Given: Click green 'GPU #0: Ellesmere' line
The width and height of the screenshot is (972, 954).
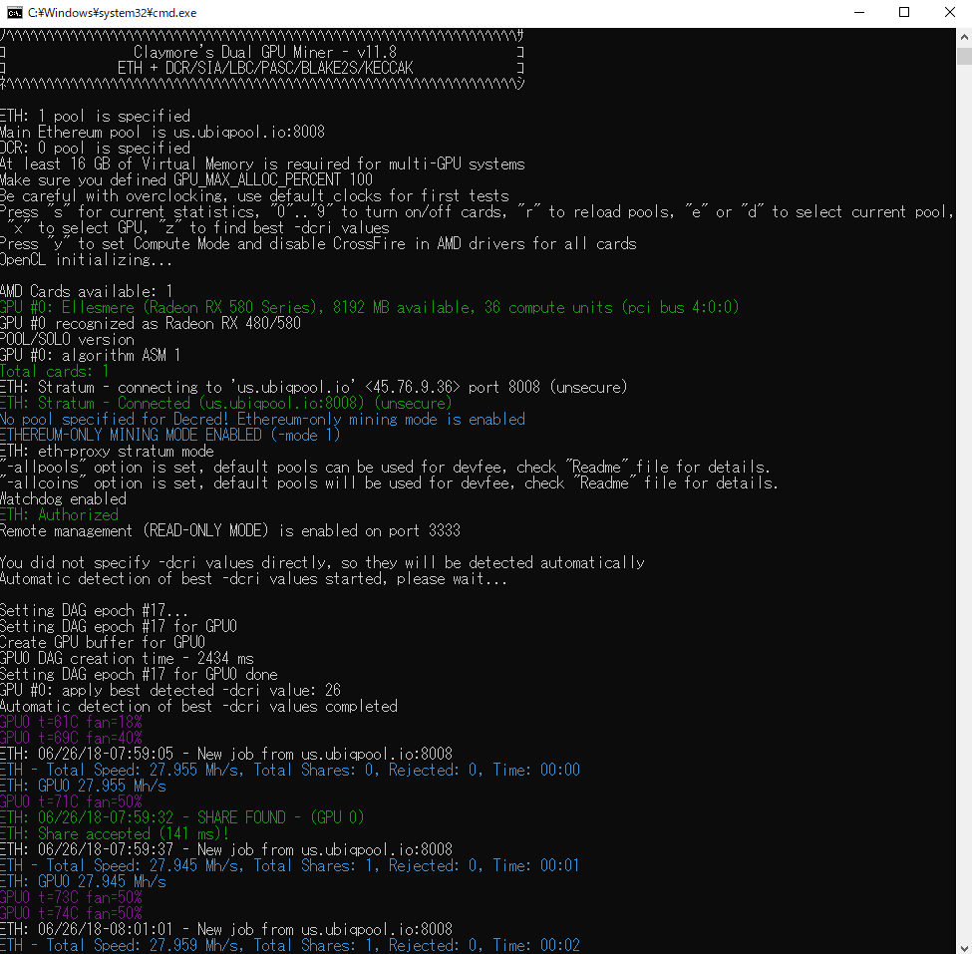Looking at the screenshot, I should (x=370, y=307).
